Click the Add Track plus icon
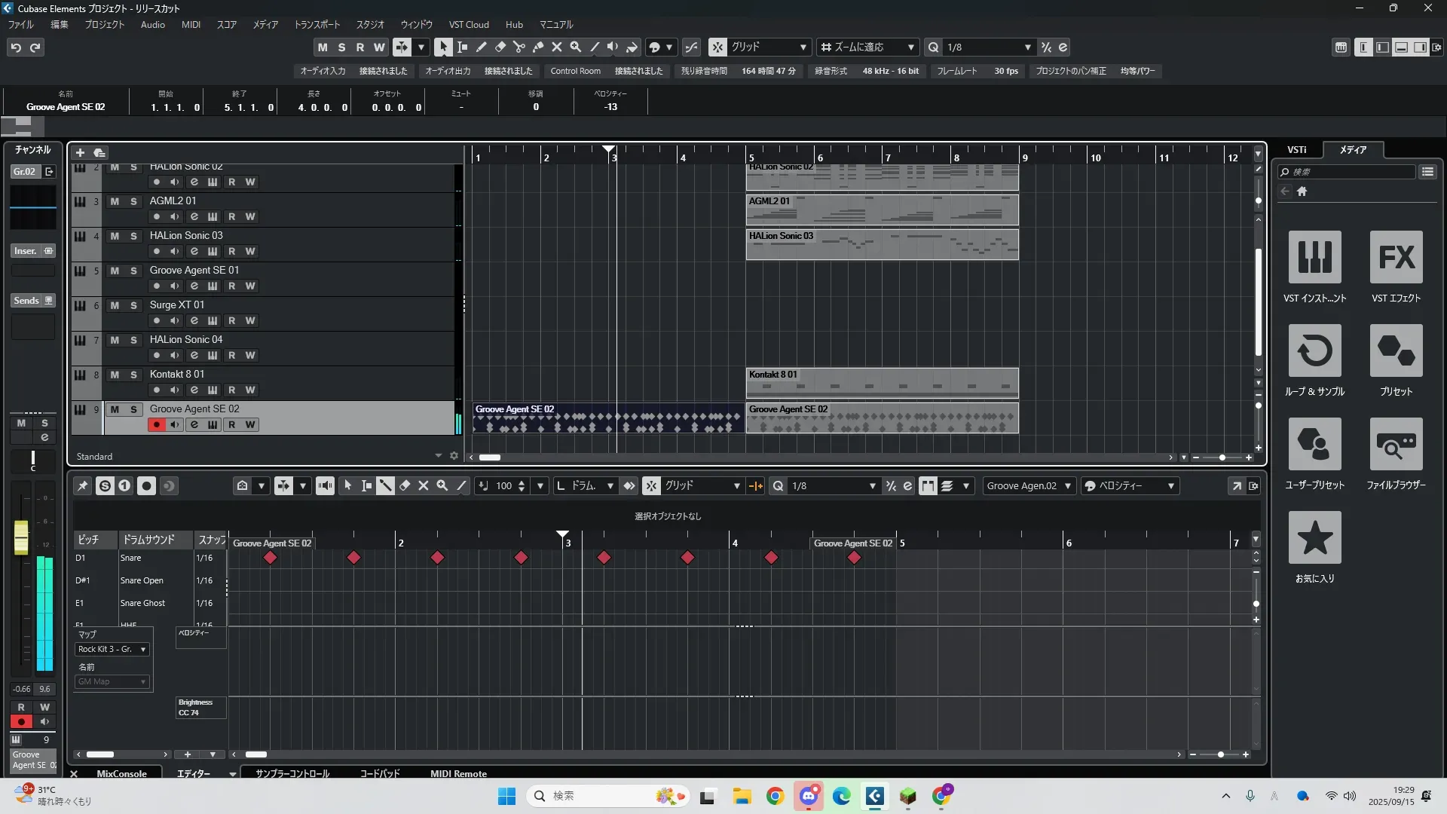This screenshot has width=1447, height=814. point(80,152)
